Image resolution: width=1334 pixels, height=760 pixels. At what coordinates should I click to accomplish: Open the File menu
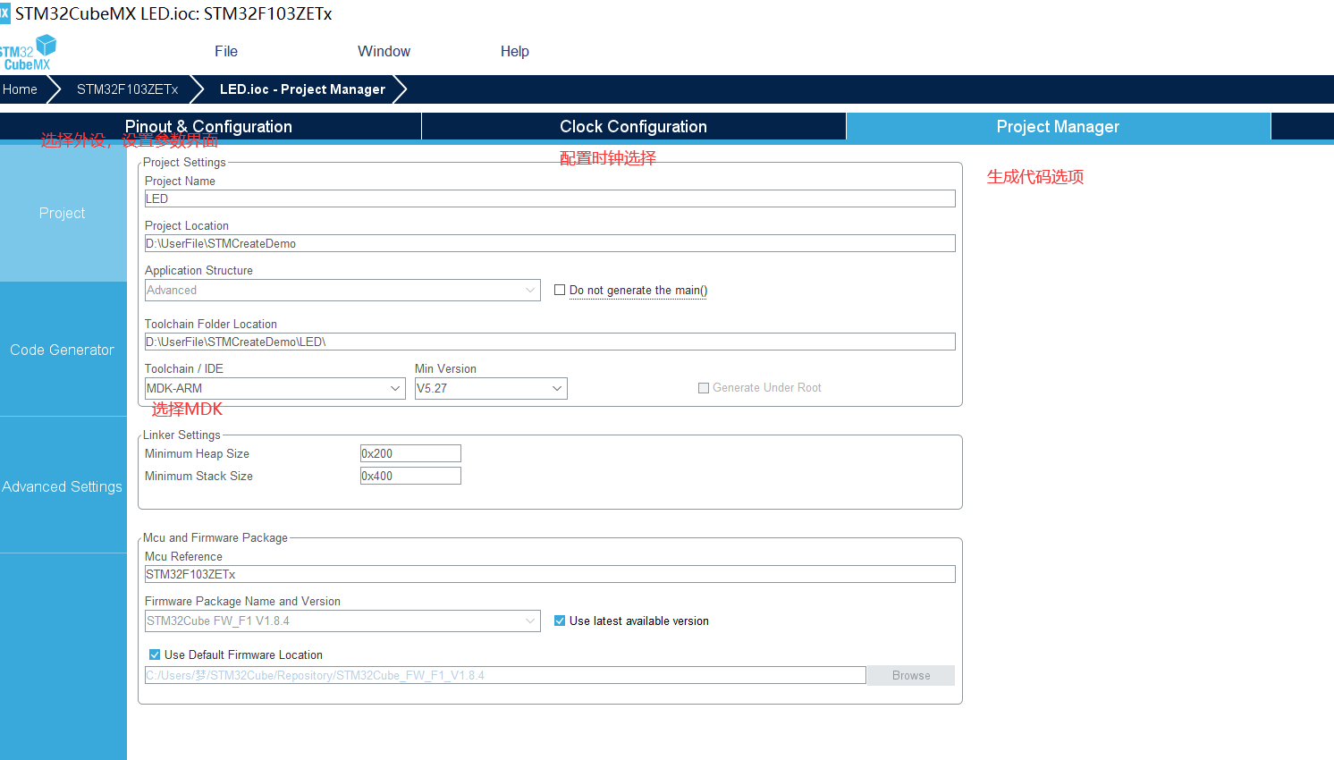tap(226, 52)
